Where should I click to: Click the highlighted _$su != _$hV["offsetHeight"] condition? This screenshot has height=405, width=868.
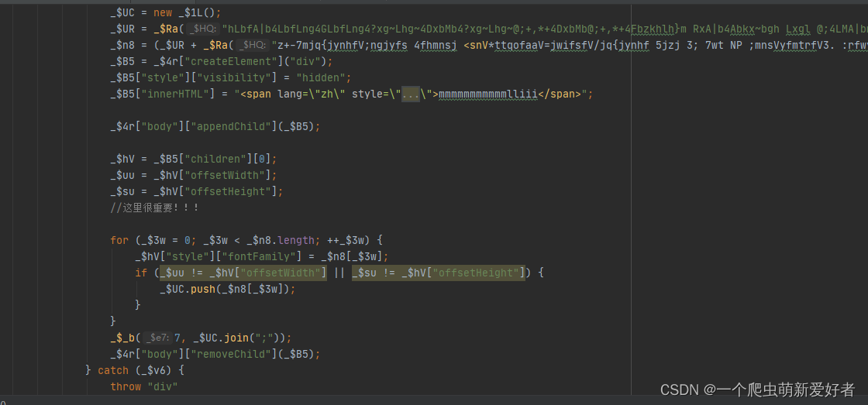point(439,273)
